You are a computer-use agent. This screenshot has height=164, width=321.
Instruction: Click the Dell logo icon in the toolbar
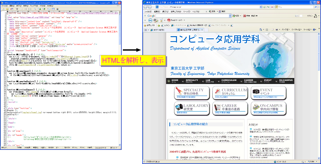point(150,20)
